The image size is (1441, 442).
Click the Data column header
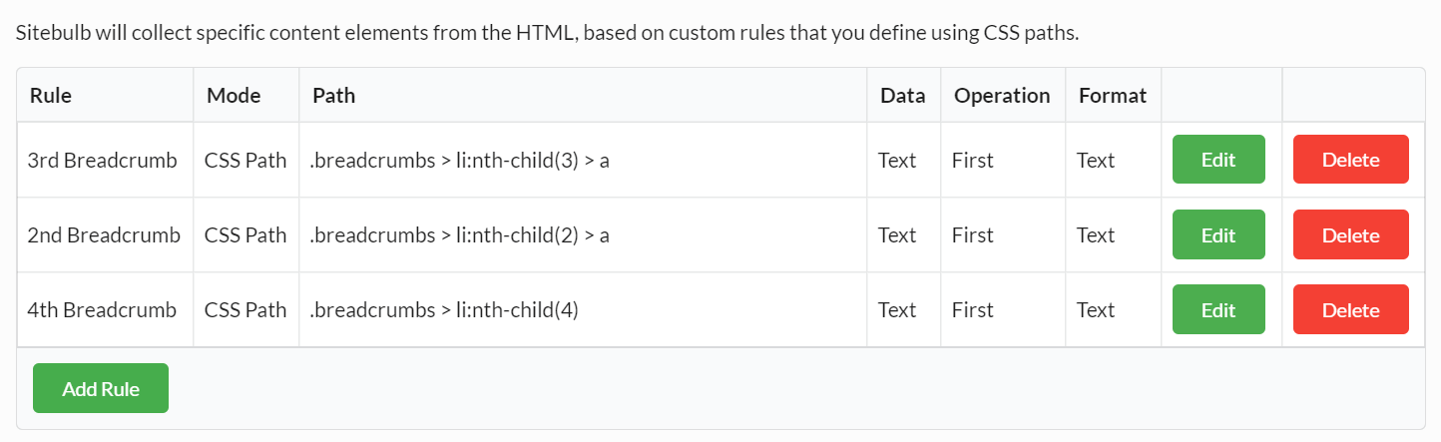click(902, 96)
